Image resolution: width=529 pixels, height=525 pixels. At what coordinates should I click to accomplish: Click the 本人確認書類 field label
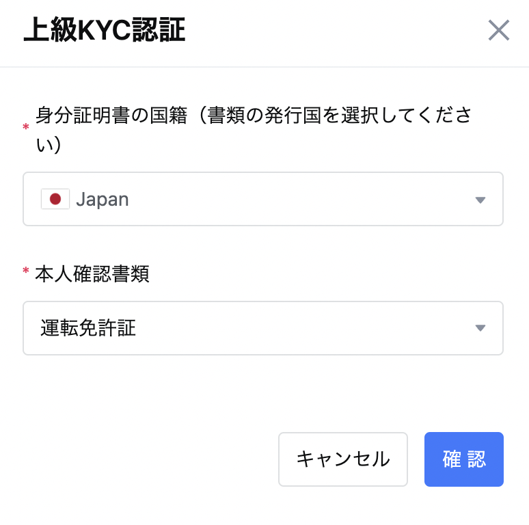[92, 273]
